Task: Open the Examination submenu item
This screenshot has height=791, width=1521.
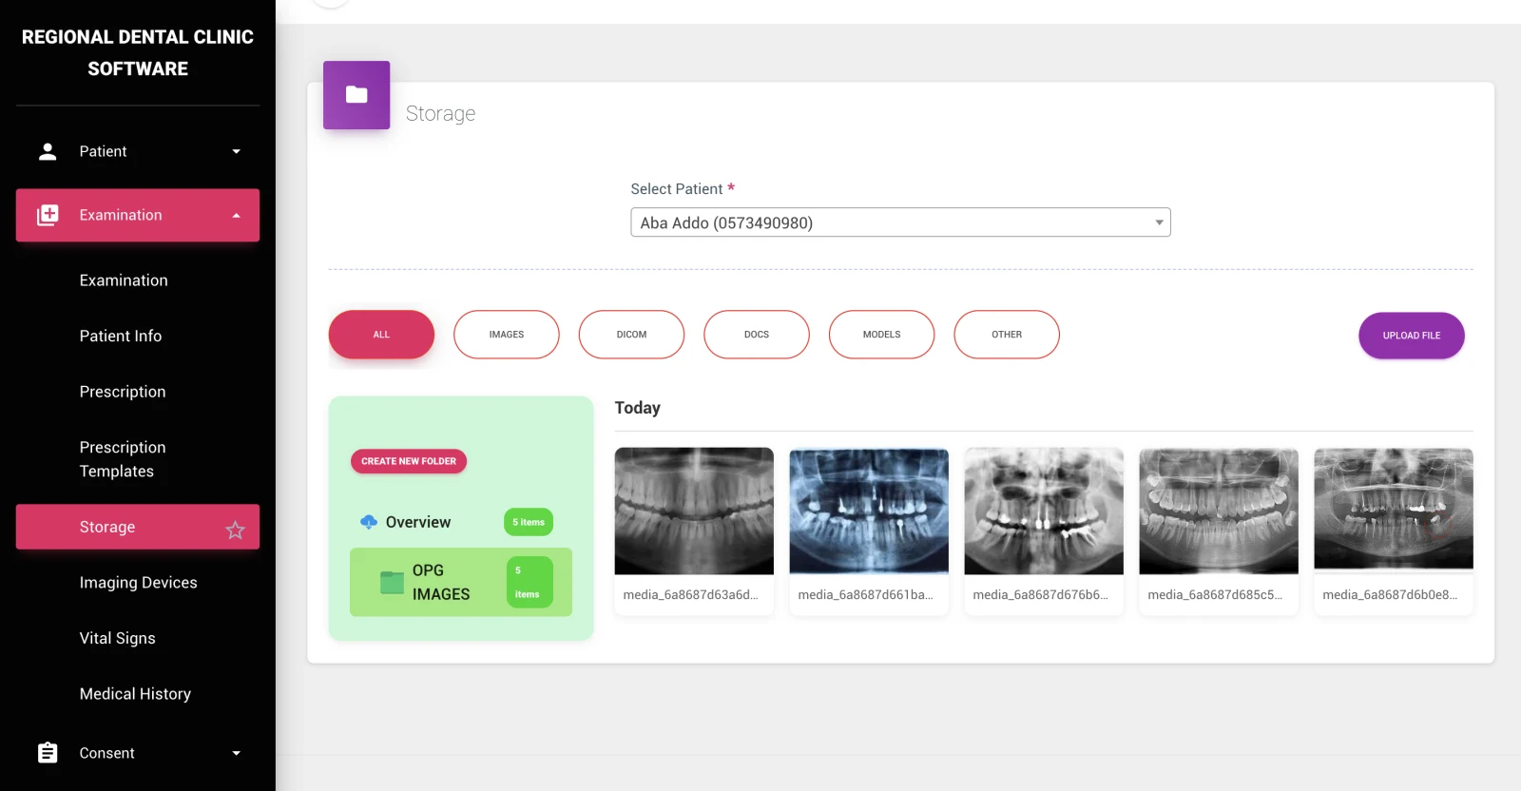Action: [124, 280]
